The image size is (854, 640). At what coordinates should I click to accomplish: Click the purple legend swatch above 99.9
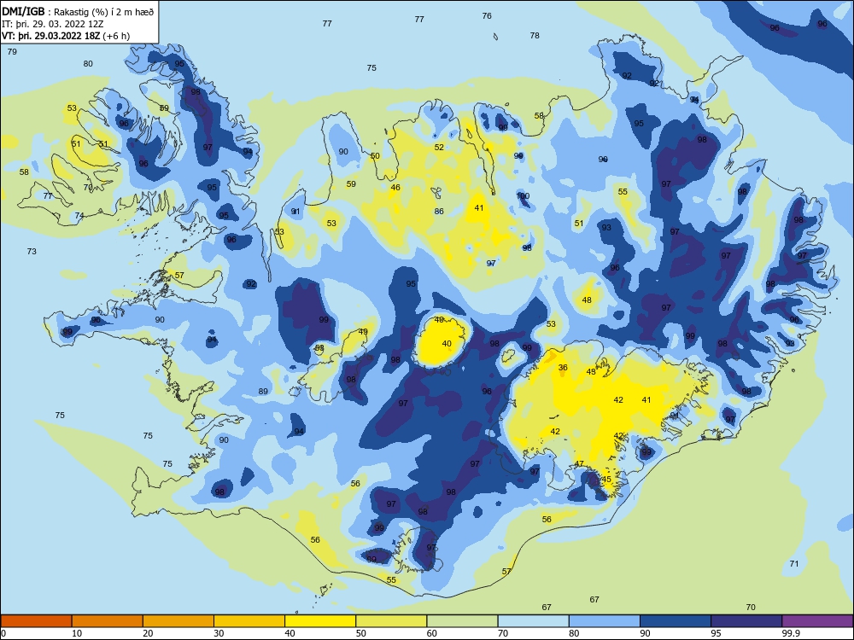click(x=817, y=621)
